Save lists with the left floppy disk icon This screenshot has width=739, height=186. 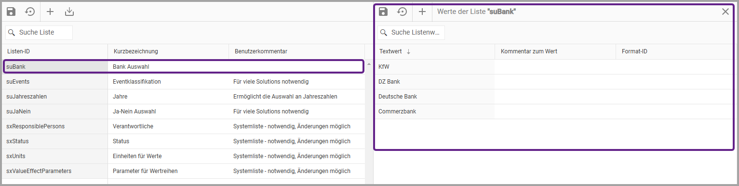coord(11,12)
